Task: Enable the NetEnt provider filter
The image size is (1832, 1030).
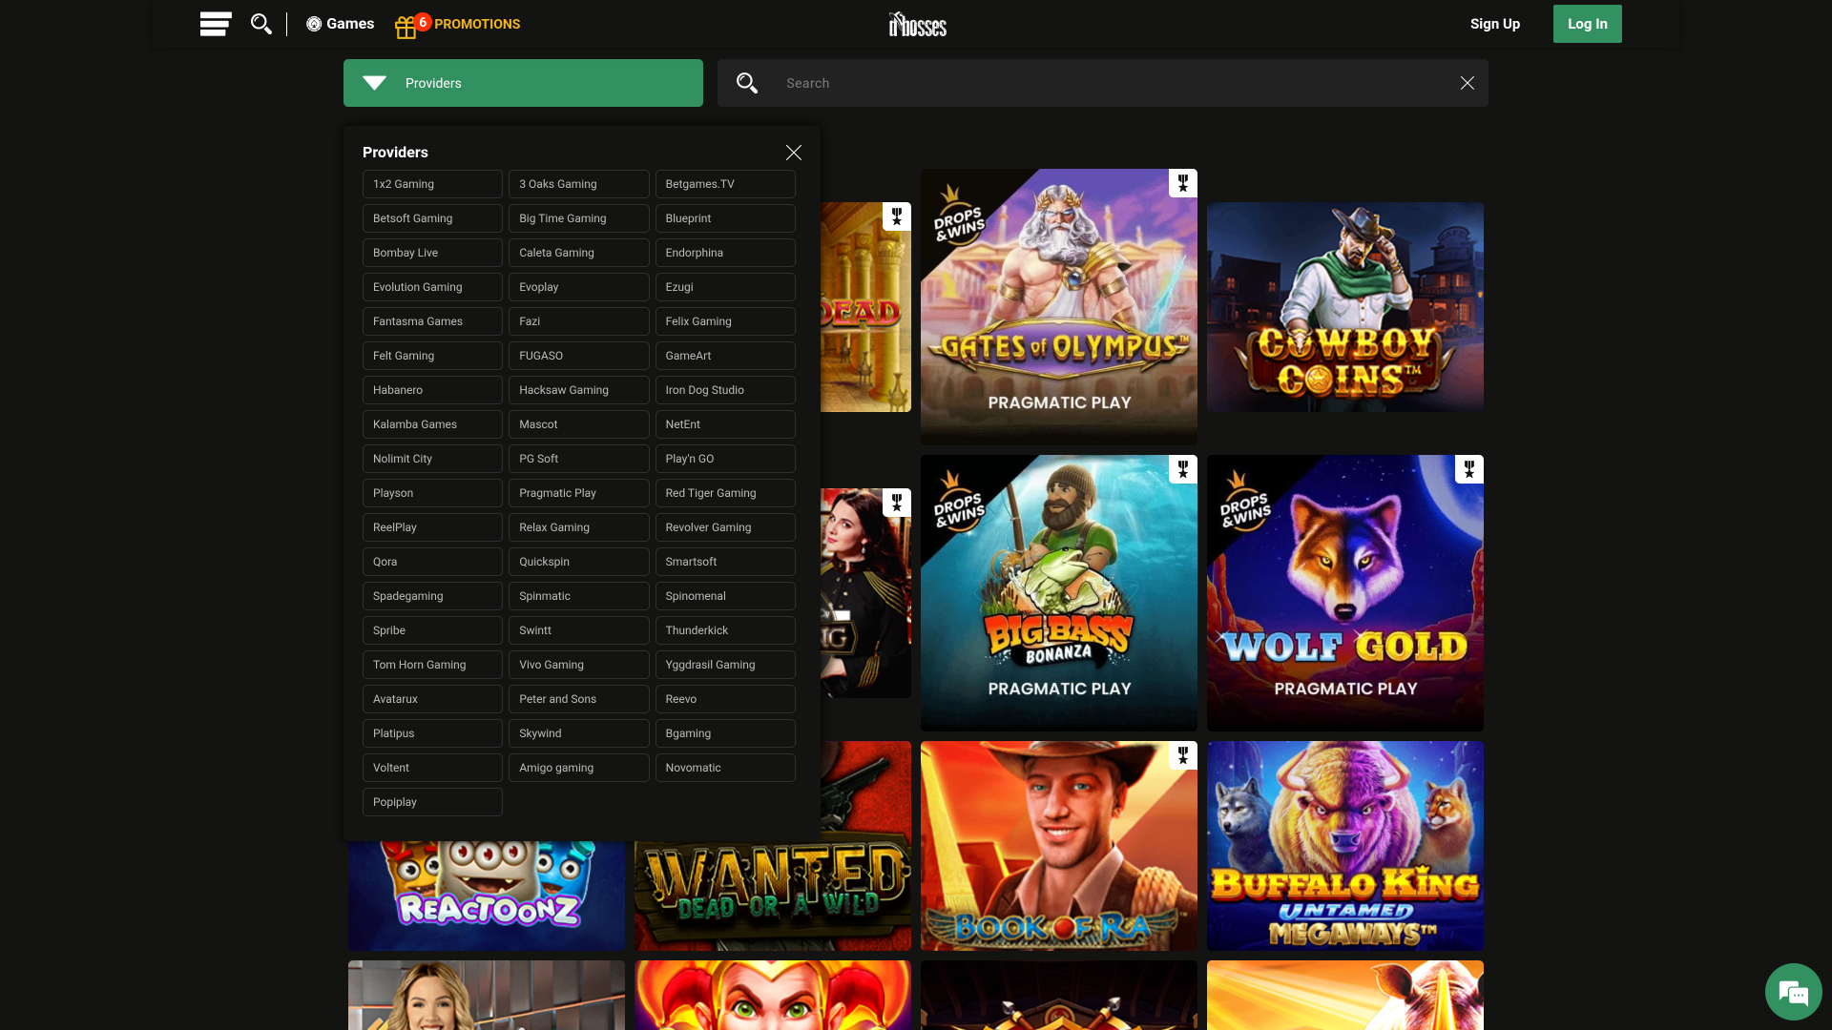Action: (x=724, y=423)
